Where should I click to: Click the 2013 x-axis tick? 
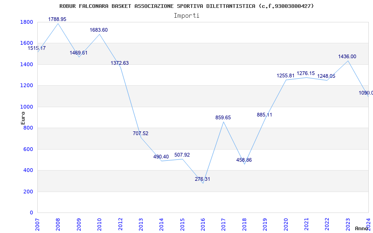[x=141, y=225]
